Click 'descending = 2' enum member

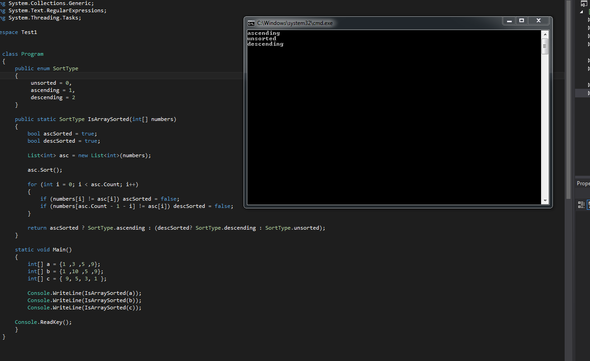click(53, 97)
